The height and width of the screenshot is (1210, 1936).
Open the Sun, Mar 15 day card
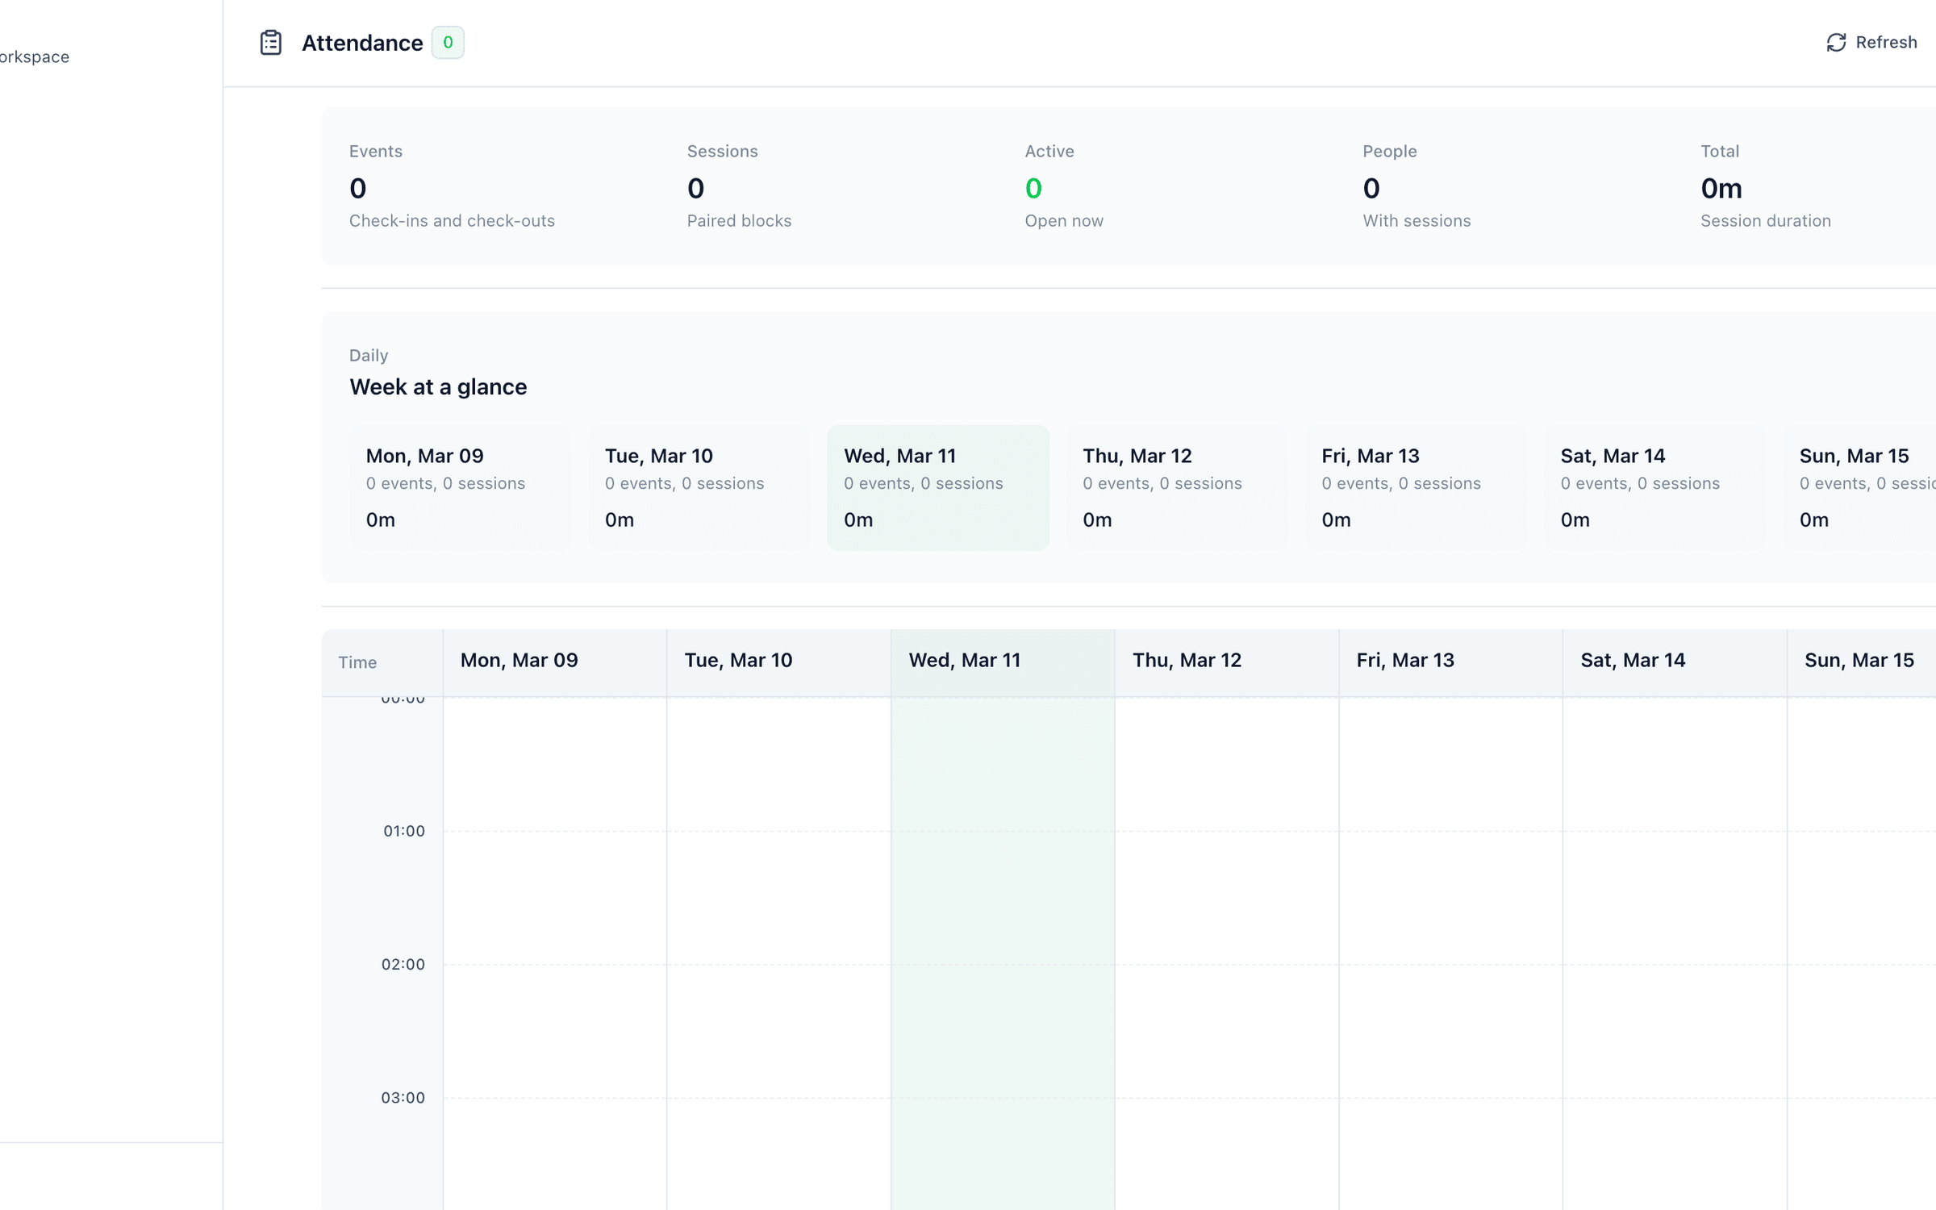click(x=1871, y=486)
